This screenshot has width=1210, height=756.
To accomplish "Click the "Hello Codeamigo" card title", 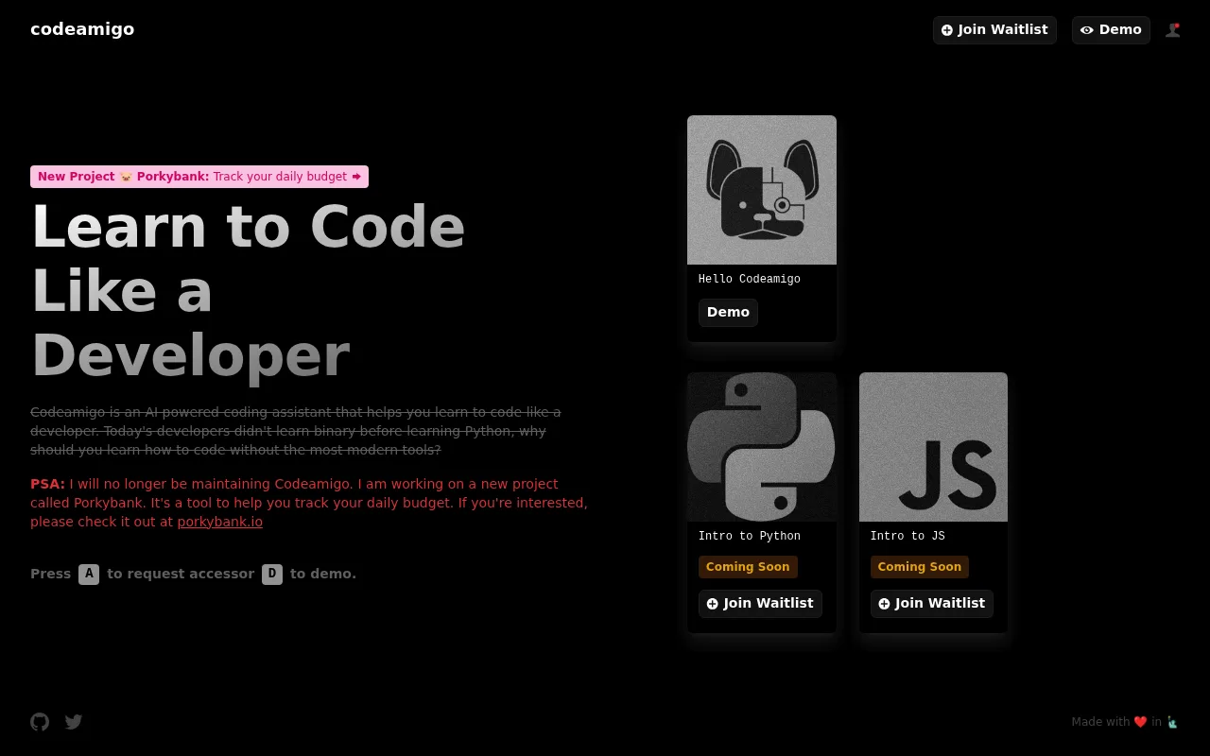I will tap(750, 280).
